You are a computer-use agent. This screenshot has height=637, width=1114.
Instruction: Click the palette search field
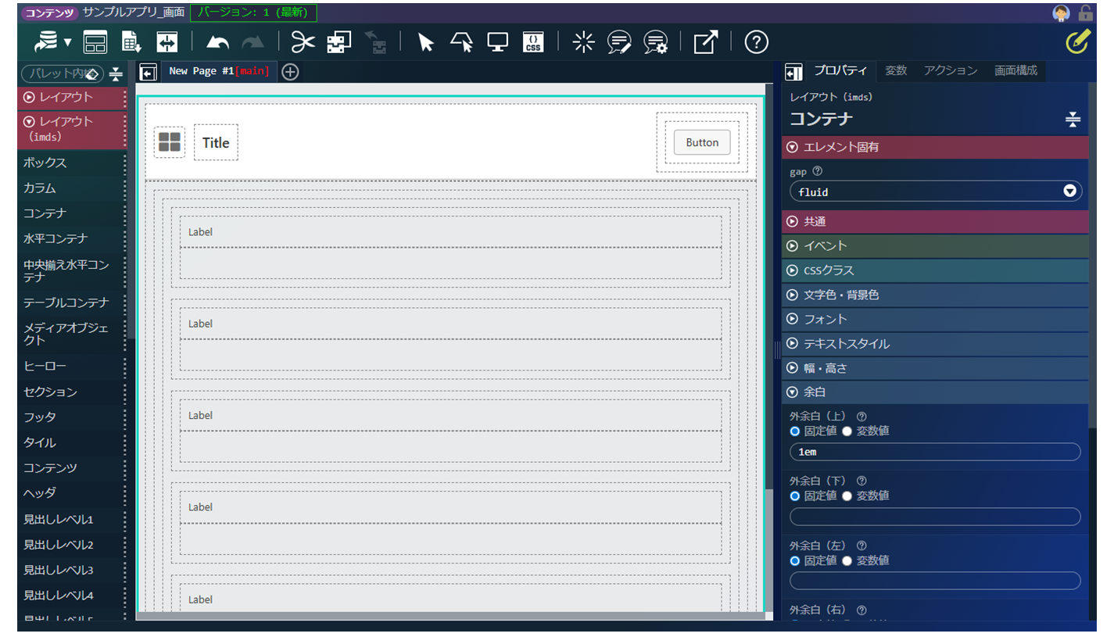click(x=62, y=74)
